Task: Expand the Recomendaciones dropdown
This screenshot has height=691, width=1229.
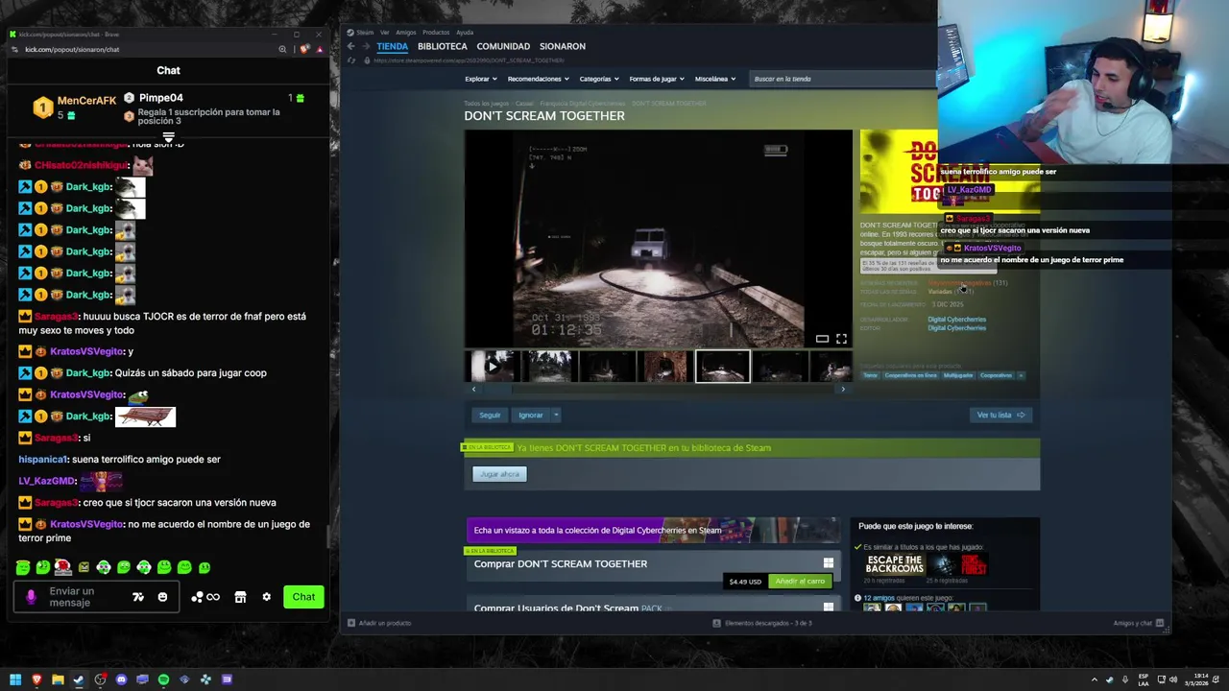Action: click(538, 79)
